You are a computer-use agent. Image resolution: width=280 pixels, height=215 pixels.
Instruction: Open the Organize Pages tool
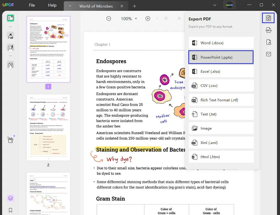(x=10, y=65)
